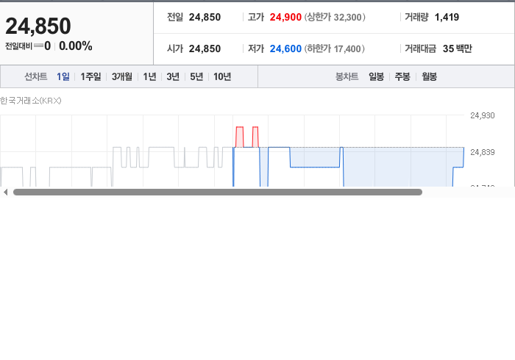Click the horizontal scrollbar thumb
This screenshot has height=360, width=515.
(x=218, y=192)
